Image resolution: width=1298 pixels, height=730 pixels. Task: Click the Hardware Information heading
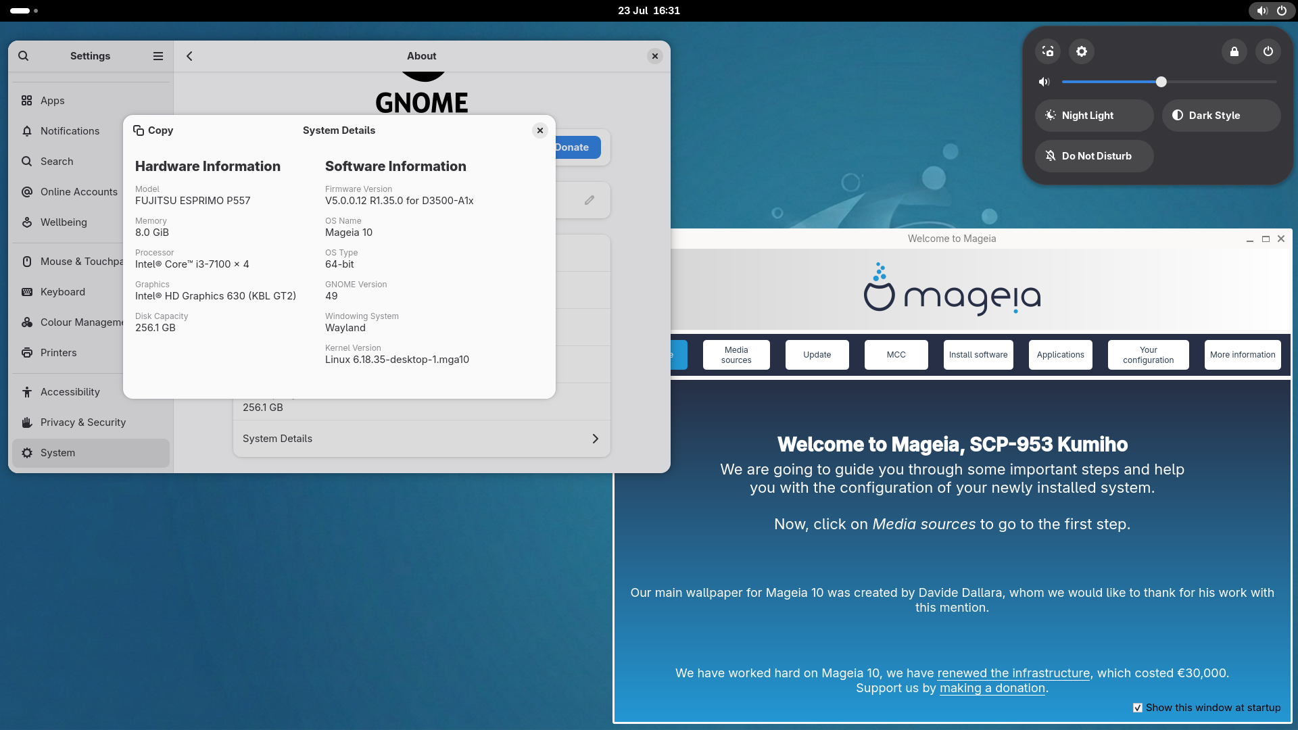208,166
